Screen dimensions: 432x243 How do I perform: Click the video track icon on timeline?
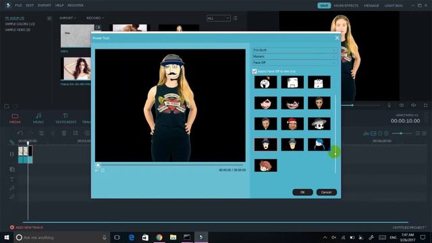pyautogui.click(x=11, y=154)
